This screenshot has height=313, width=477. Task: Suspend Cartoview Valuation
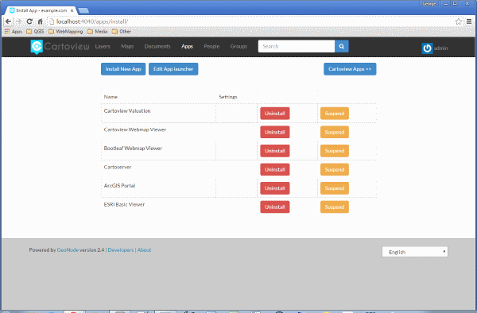pos(335,114)
